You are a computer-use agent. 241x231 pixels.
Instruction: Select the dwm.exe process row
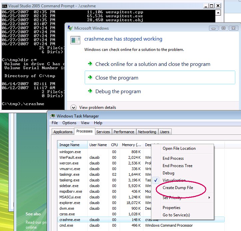105,208
